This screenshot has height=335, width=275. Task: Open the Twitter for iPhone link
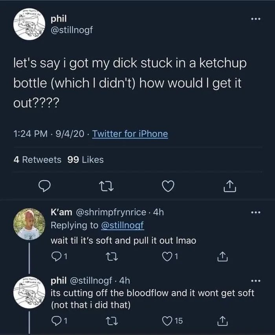click(x=130, y=134)
